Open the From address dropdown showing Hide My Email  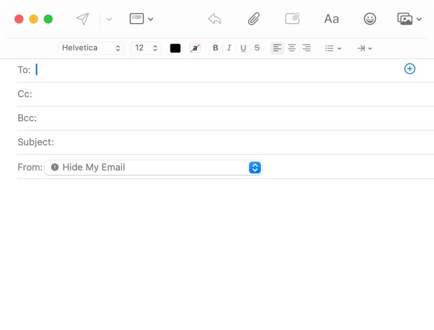coord(255,167)
